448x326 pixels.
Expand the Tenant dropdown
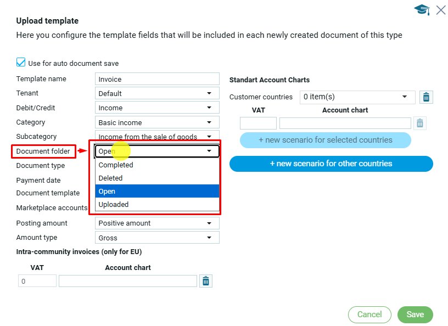point(157,93)
